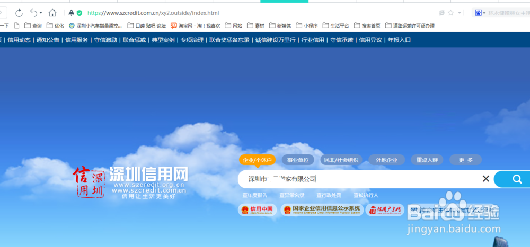Screen dimensions: 530x247
Task: Click the 查年度报告 quick link
Action: (x=255, y=195)
